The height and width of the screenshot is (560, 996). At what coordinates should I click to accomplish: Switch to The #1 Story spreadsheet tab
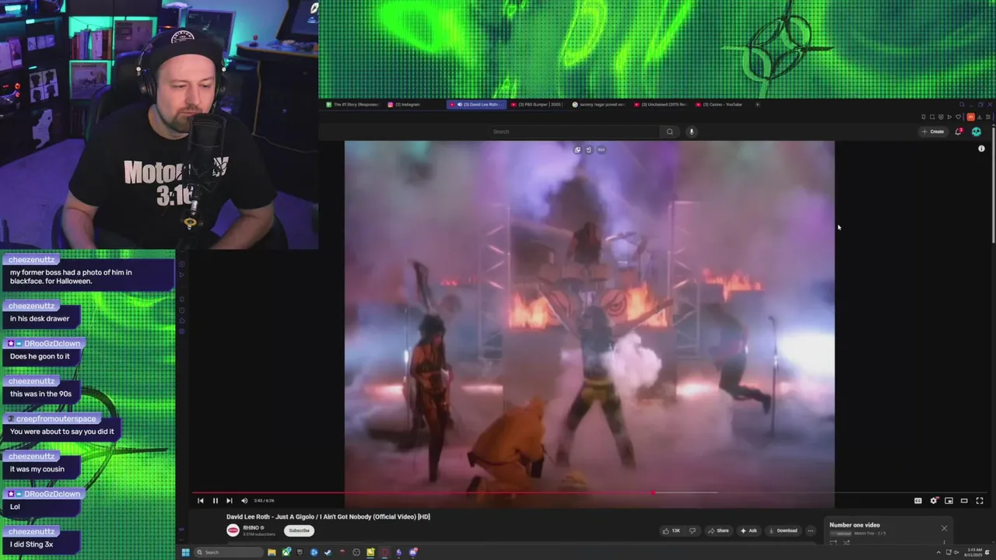(352, 104)
